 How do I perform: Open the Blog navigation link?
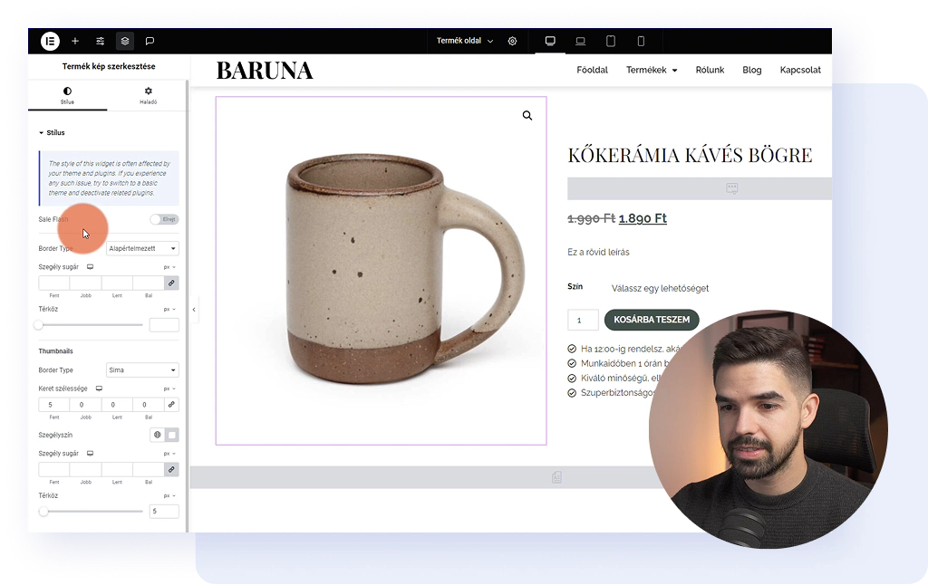coord(751,70)
